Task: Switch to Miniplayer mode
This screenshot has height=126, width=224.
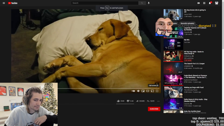Action: click(143, 91)
